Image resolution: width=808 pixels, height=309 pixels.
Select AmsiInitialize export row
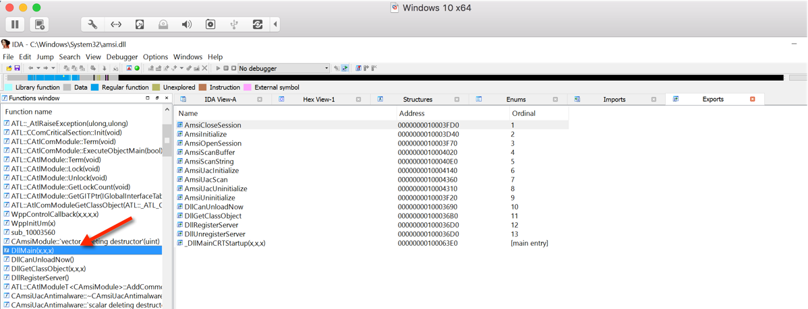coord(372,134)
